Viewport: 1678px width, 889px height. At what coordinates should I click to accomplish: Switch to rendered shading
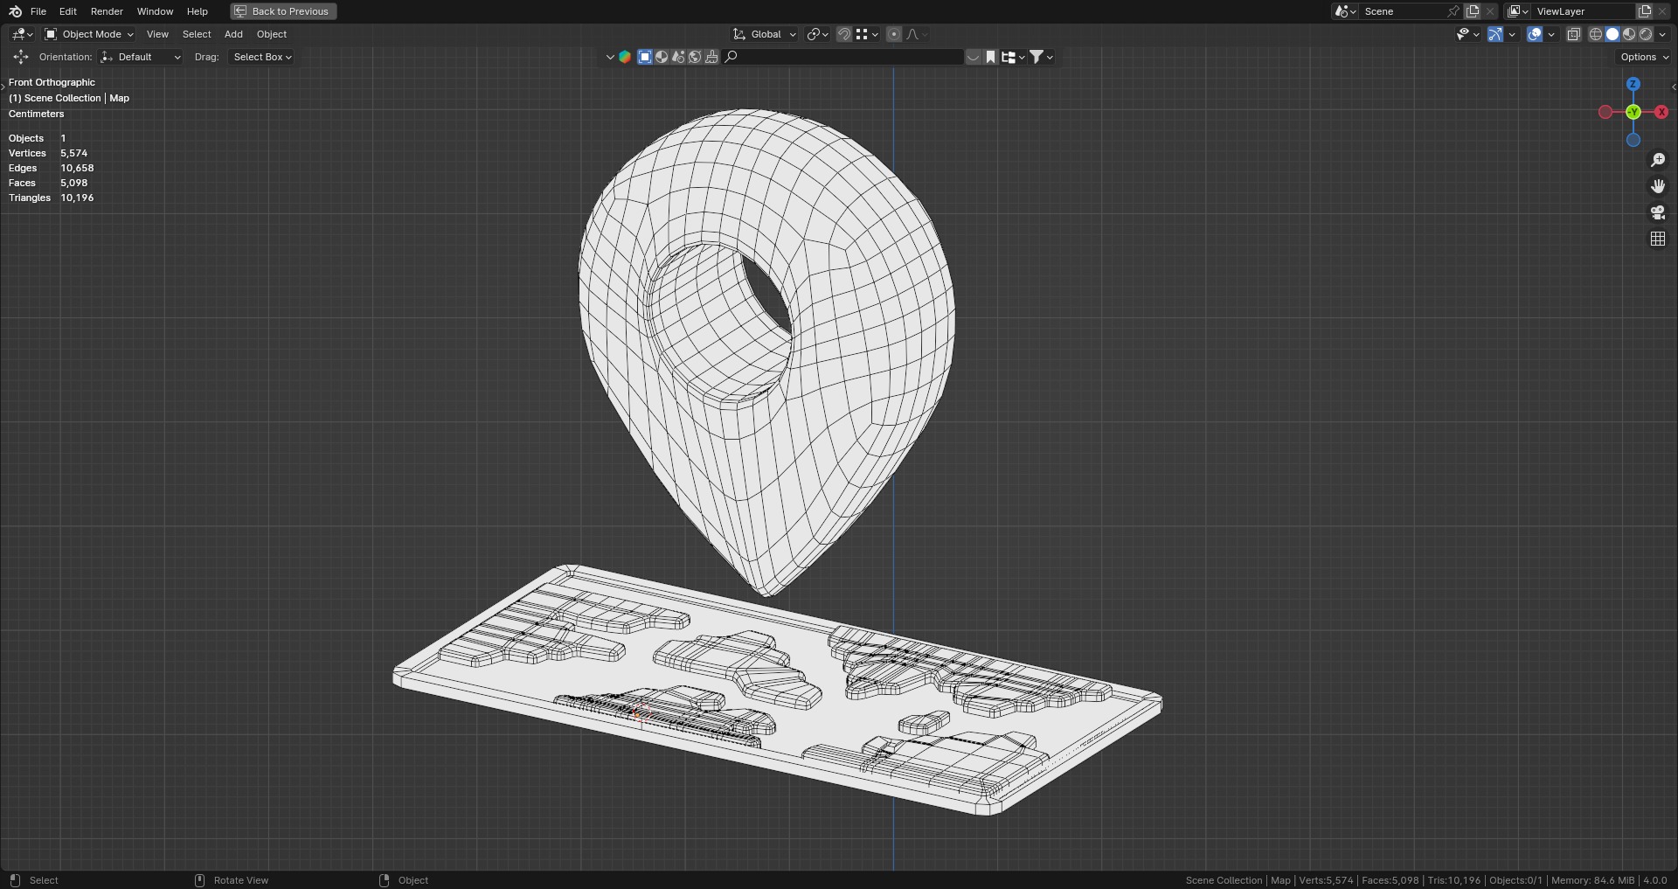[x=1646, y=34]
